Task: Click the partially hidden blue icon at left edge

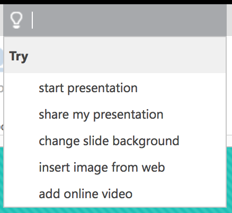Action: coord(2,59)
